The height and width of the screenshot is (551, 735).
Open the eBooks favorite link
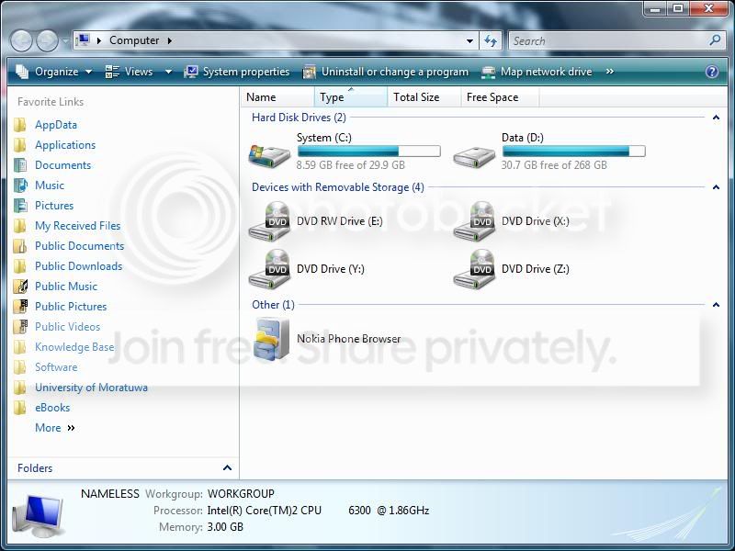tap(52, 408)
